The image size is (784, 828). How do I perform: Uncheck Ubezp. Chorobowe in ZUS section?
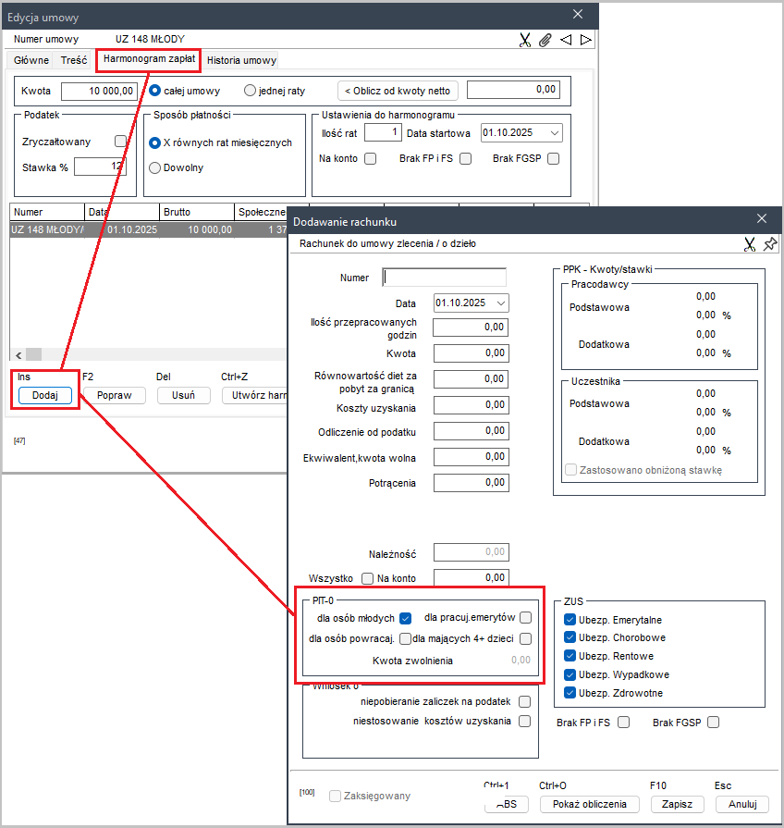click(x=570, y=638)
